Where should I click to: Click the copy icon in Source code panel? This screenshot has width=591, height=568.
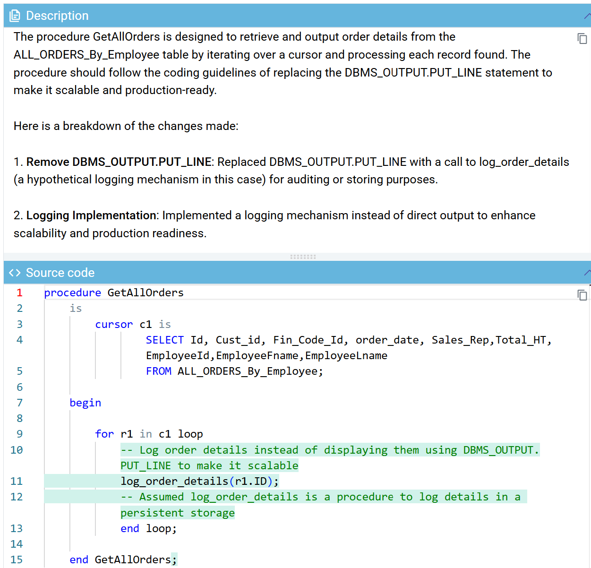(582, 295)
